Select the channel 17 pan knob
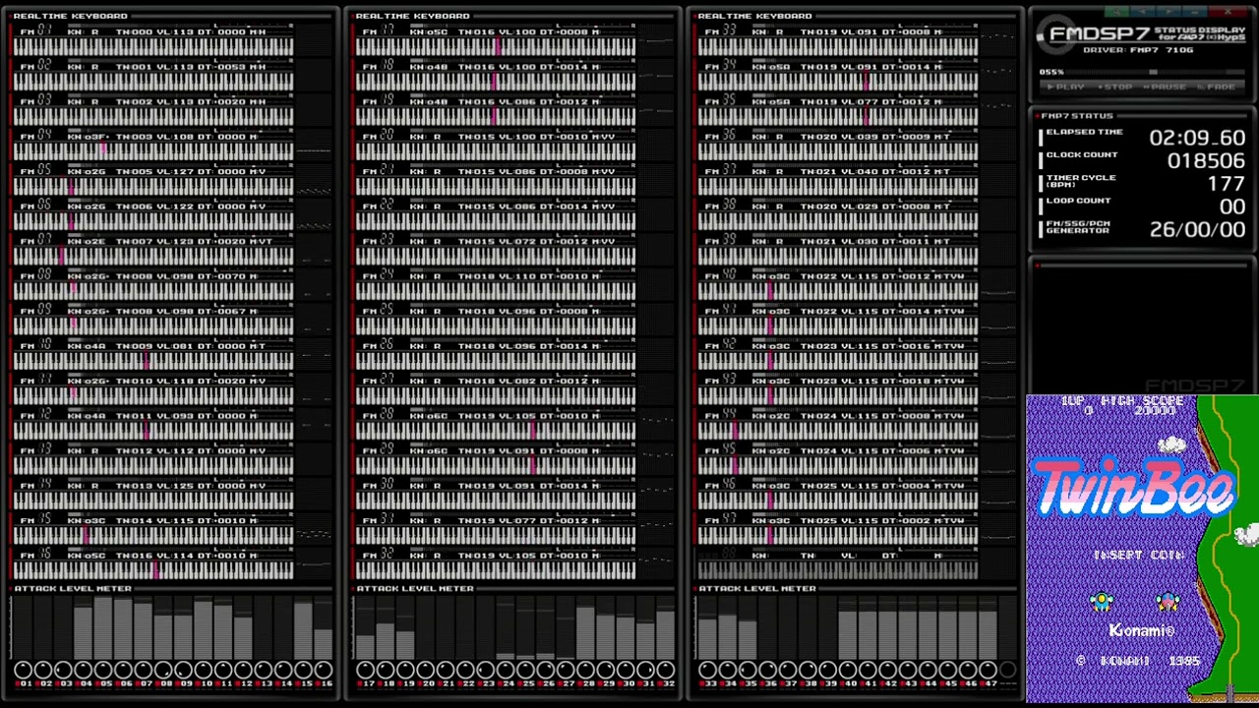Image resolution: width=1259 pixels, height=708 pixels. [366, 670]
